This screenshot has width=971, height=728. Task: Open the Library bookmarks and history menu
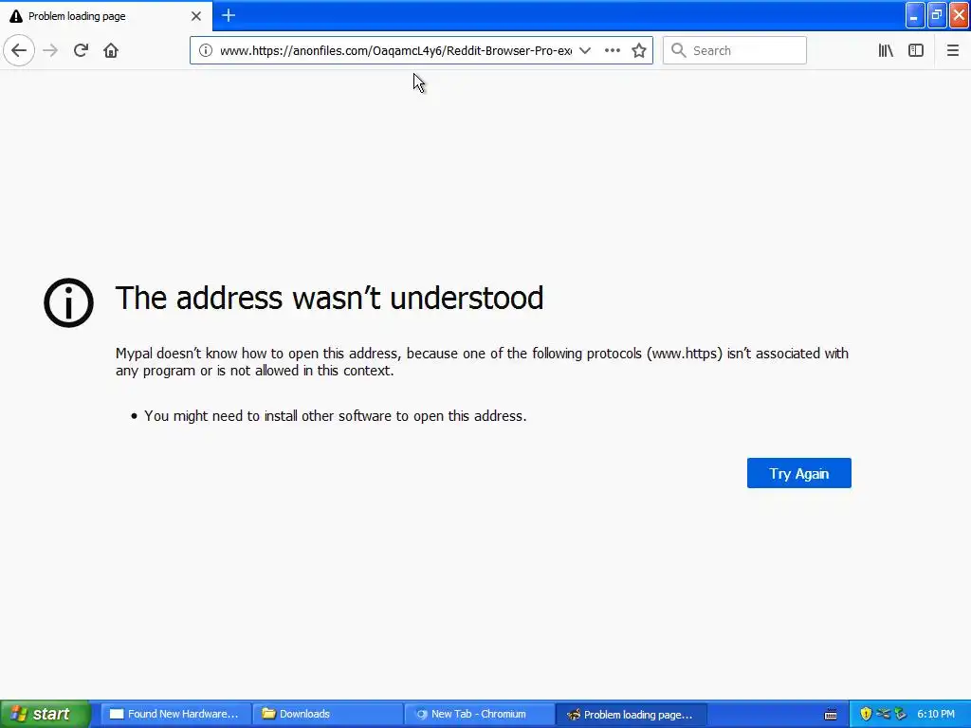[886, 50]
